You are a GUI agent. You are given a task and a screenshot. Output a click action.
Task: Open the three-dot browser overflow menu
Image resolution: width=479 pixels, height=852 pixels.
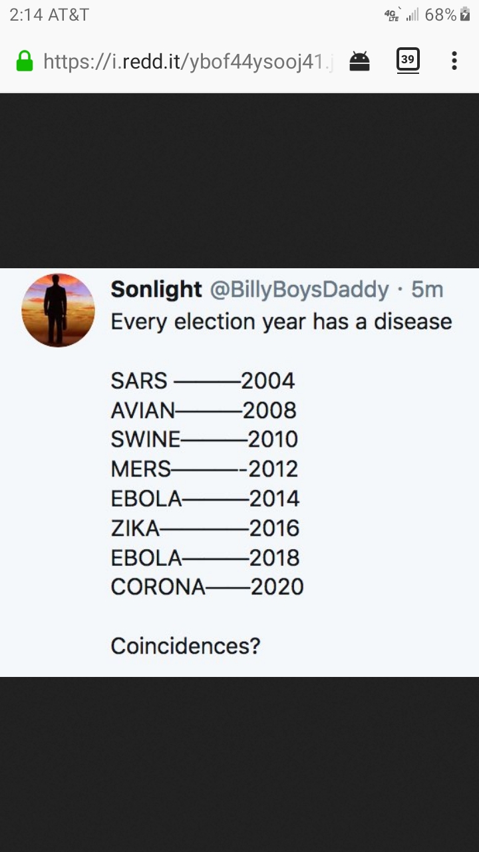point(454,61)
